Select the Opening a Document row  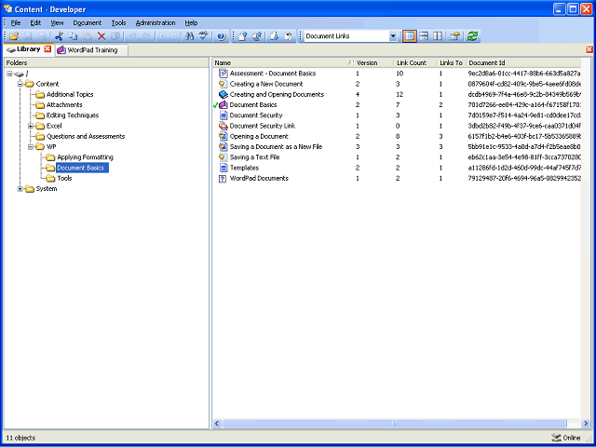point(397,137)
